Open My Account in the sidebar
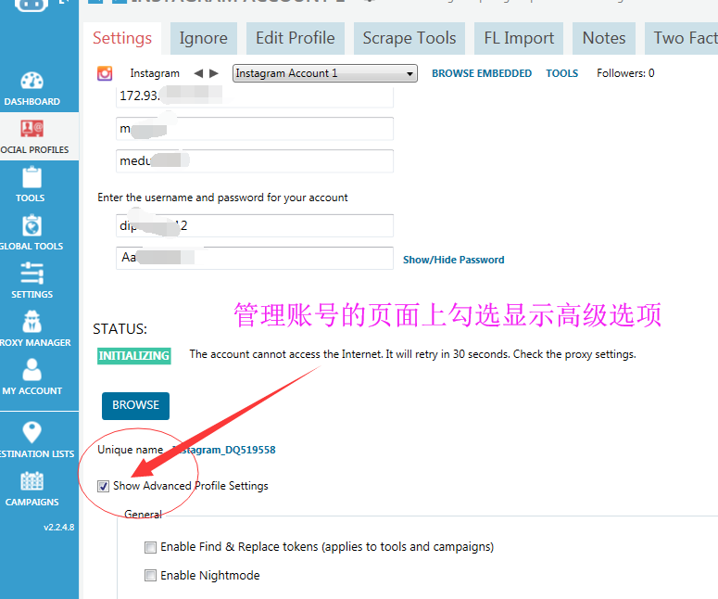The image size is (718, 599). 31,377
